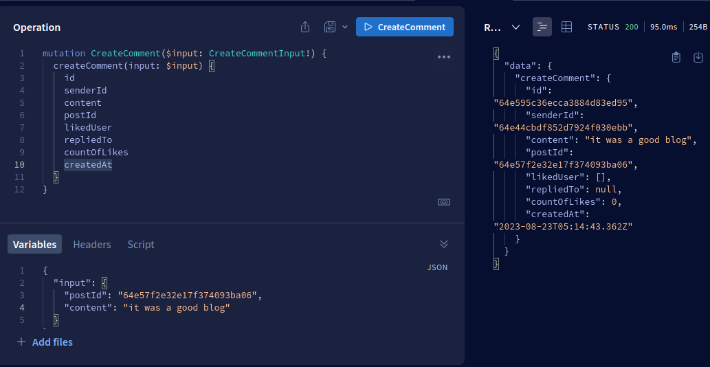Run the CreateComment mutation
Viewport: 710px width, 367px height.
click(x=405, y=27)
